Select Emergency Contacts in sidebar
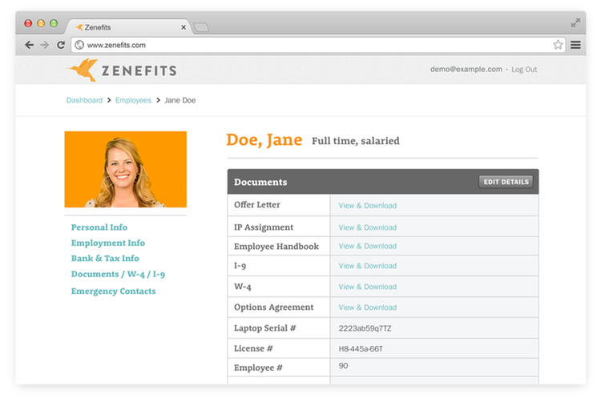 [113, 291]
